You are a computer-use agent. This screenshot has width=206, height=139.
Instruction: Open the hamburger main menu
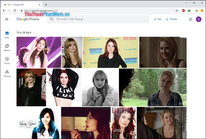click(7, 19)
